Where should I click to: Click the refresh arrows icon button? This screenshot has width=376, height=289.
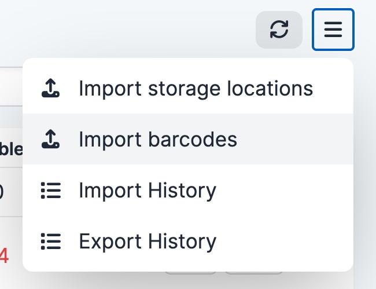[x=279, y=30]
